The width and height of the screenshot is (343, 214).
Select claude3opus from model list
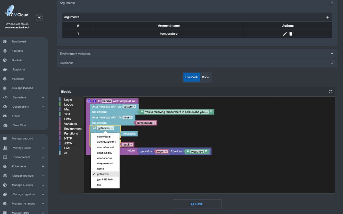105,158
